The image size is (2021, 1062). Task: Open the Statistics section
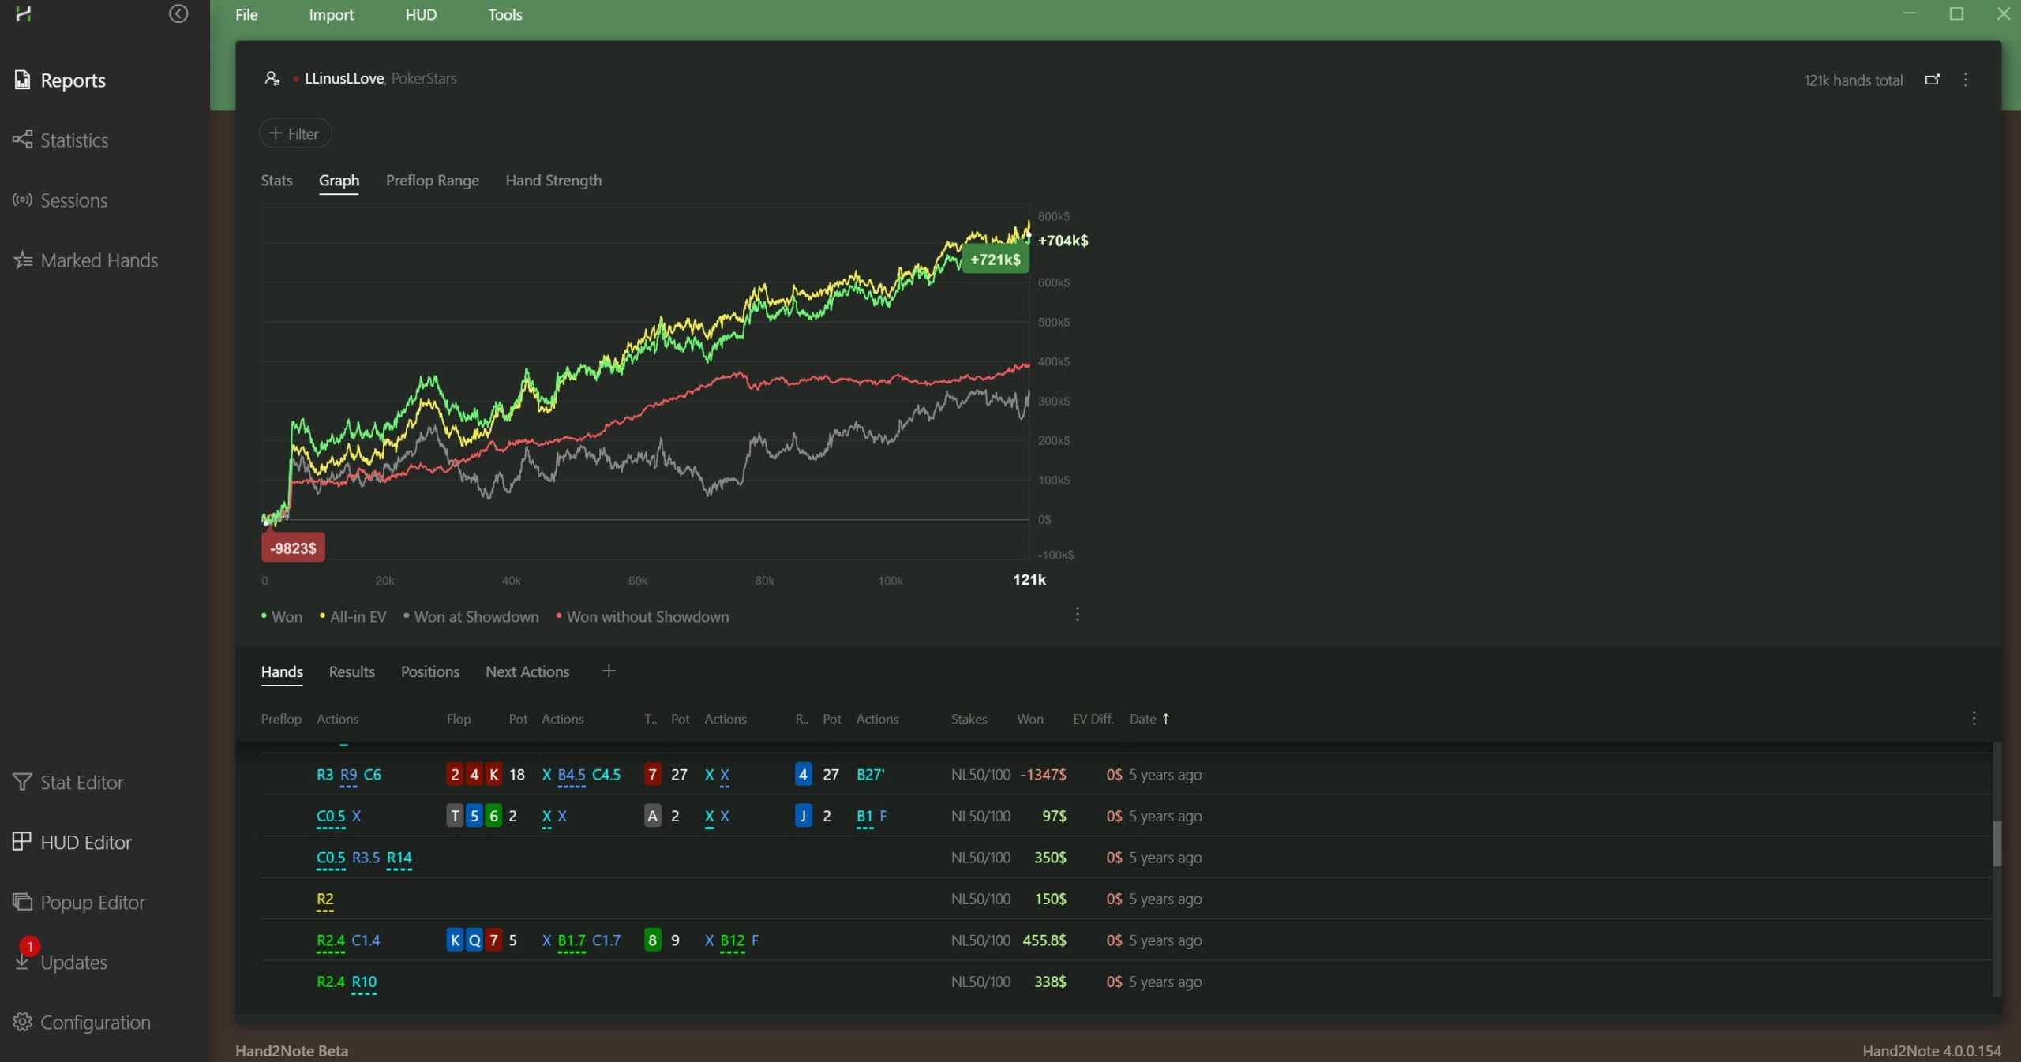click(x=73, y=140)
